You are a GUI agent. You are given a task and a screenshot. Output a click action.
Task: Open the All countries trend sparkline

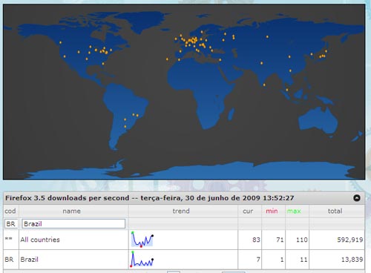(142, 240)
